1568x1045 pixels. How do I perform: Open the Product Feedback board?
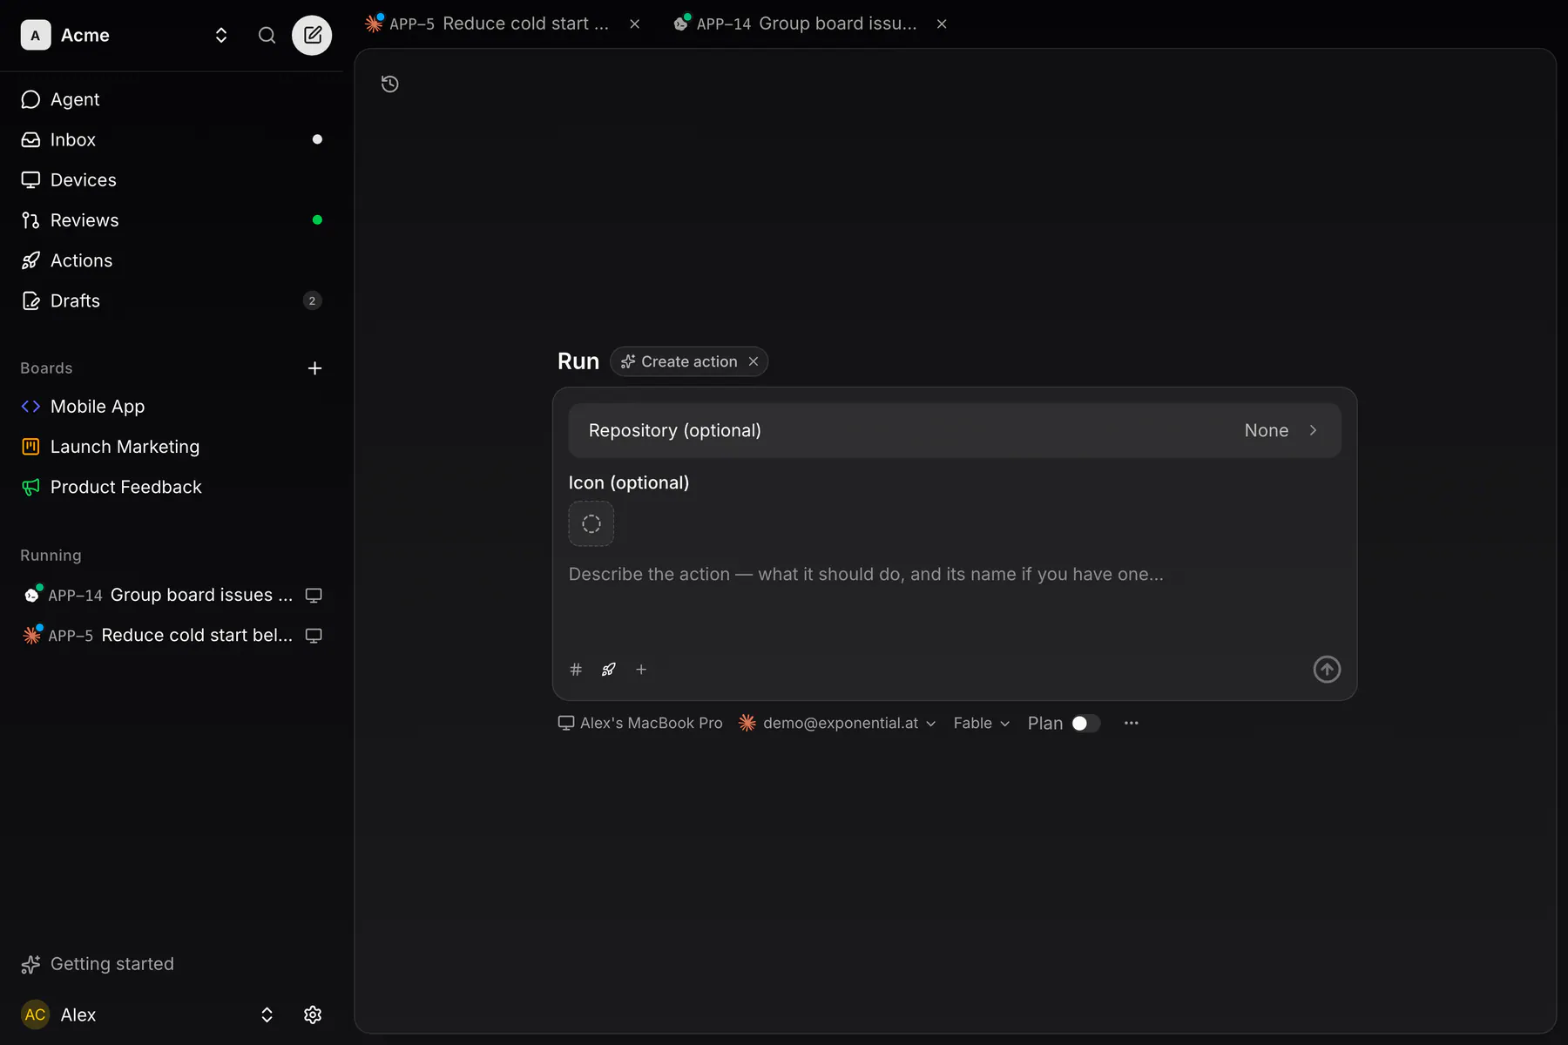point(172,487)
